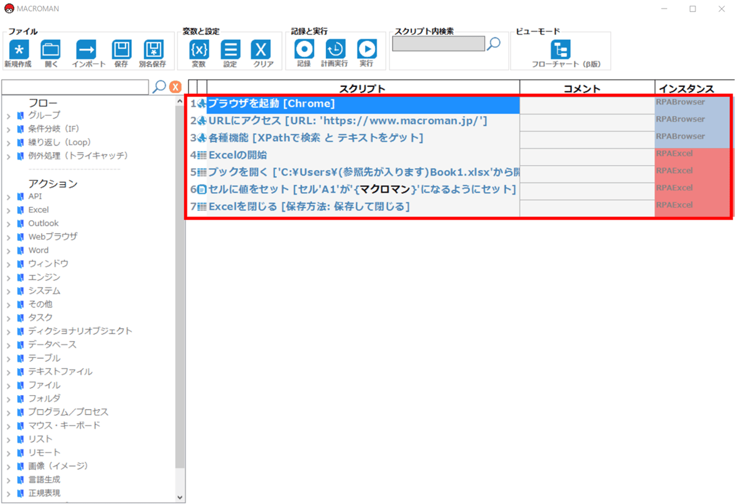The height and width of the screenshot is (504, 735).
Task: Click the browser icon on script row 2
Action: tap(203, 121)
